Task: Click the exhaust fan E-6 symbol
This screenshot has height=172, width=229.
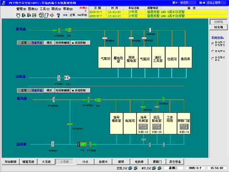Action: tap(69, 30)
